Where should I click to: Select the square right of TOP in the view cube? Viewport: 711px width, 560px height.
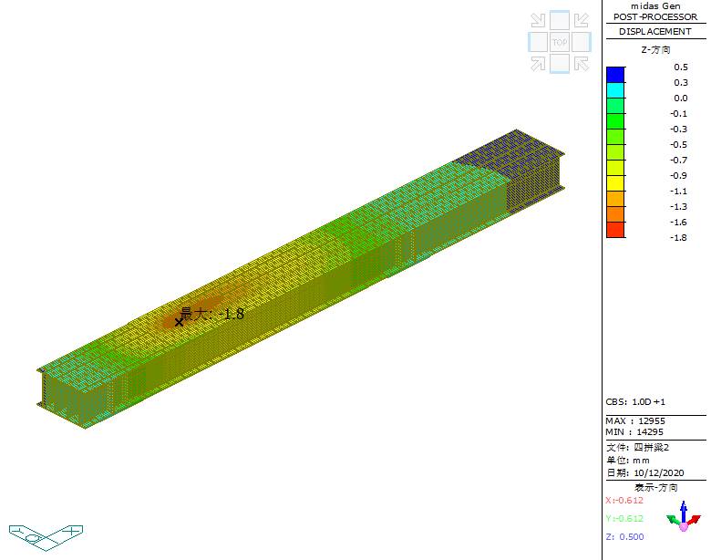(x=582, y=42)
